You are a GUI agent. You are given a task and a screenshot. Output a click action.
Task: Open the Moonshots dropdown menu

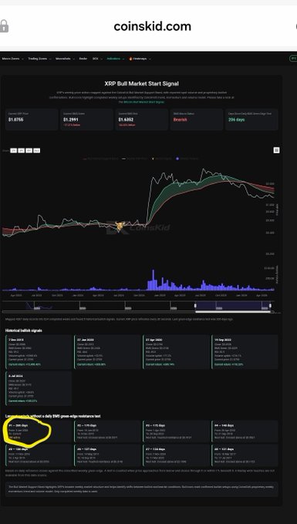tap(65, 59)
